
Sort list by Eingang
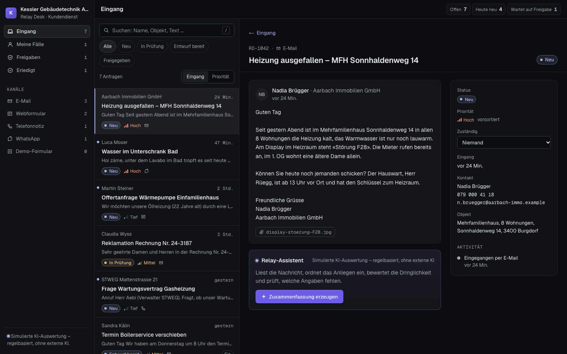tap(195, 77)
